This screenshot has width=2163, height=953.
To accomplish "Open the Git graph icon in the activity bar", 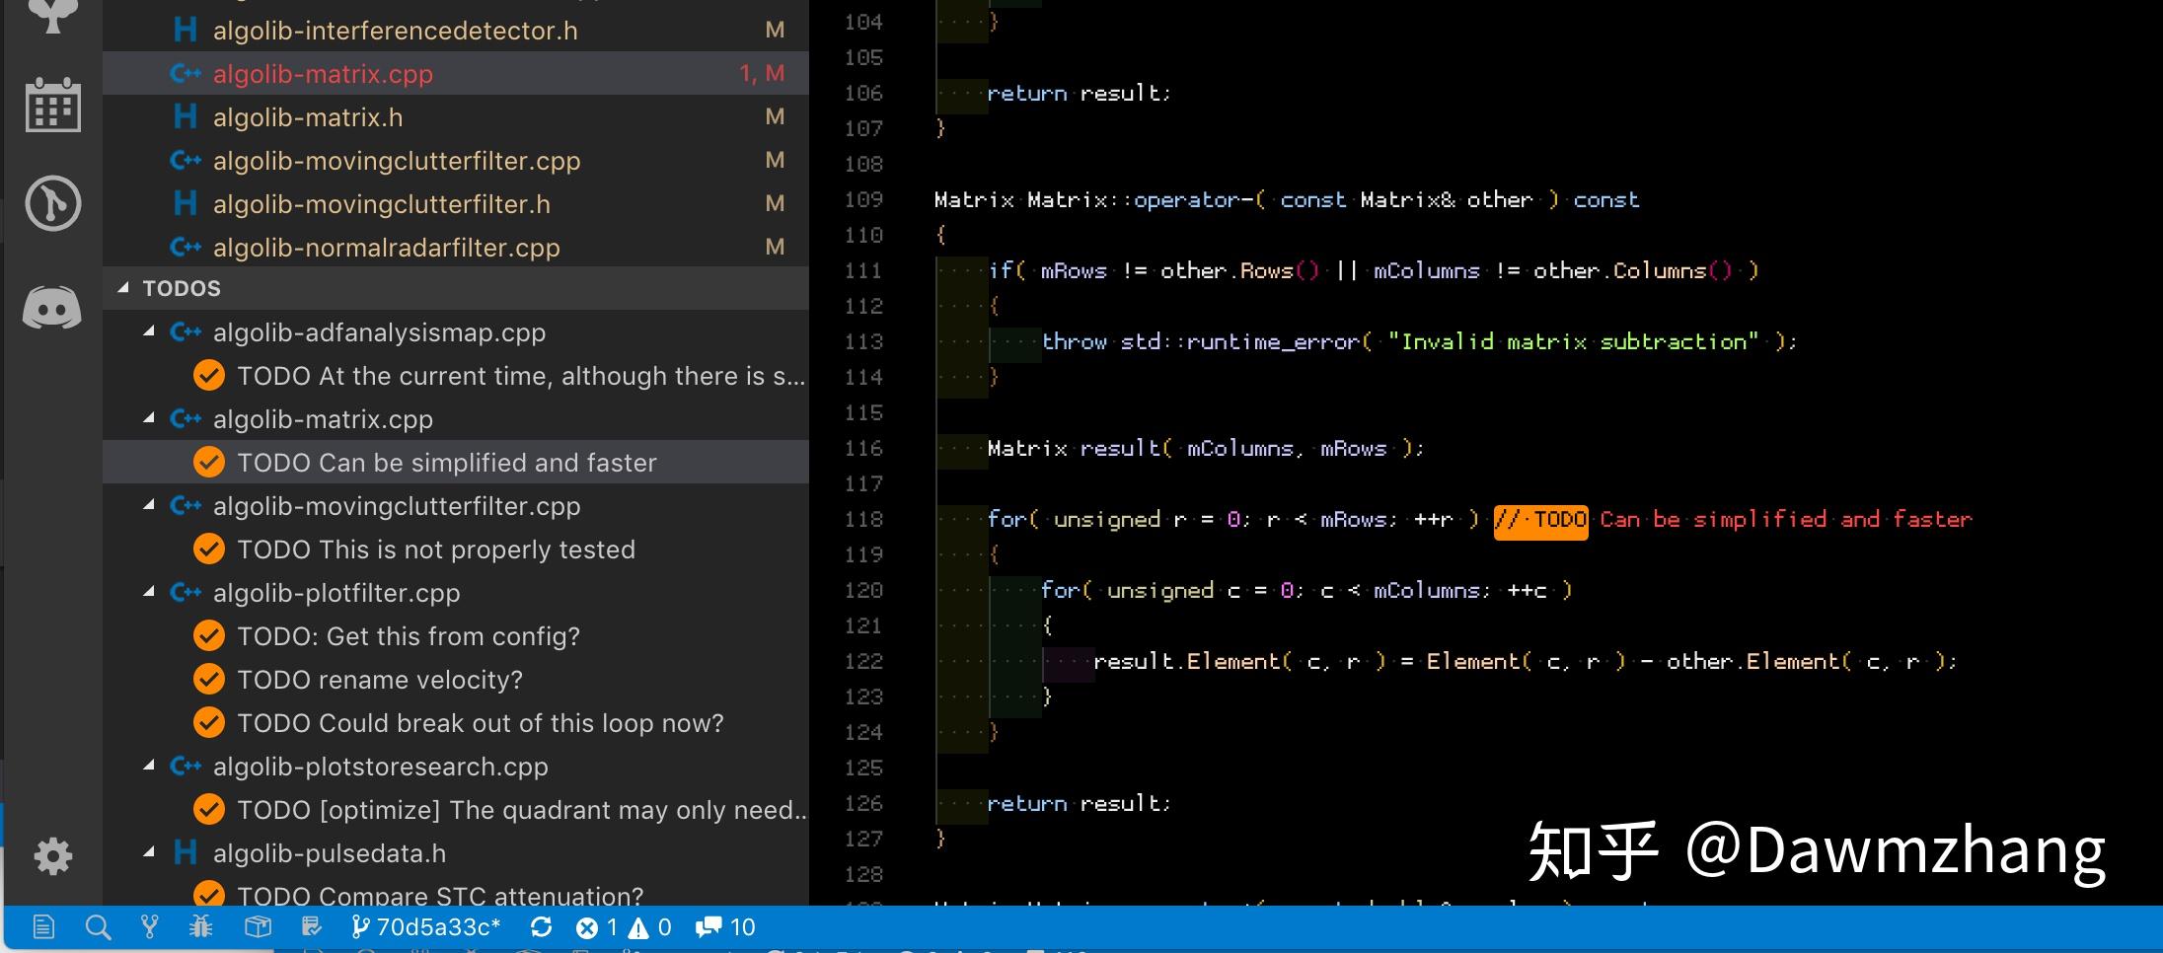I will pyautogui.click(x=51, y=203).
